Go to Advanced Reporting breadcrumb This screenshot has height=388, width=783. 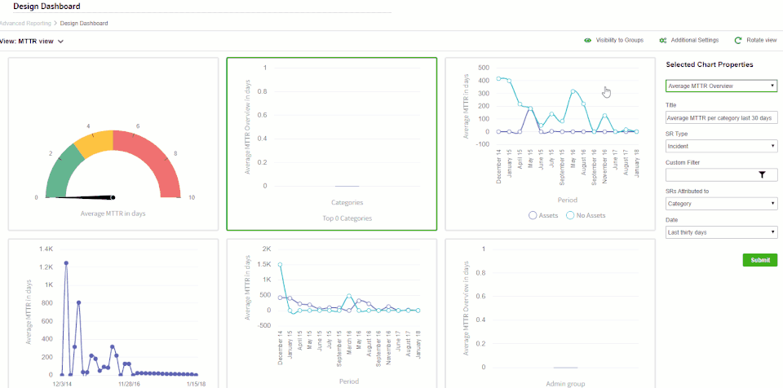(x=25, y=23)
